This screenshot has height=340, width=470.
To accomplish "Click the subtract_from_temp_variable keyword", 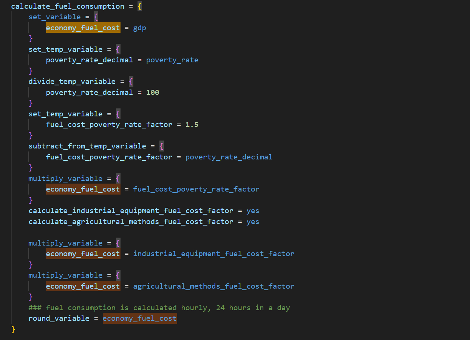I will pyautogui.click(x=87, y=146).
